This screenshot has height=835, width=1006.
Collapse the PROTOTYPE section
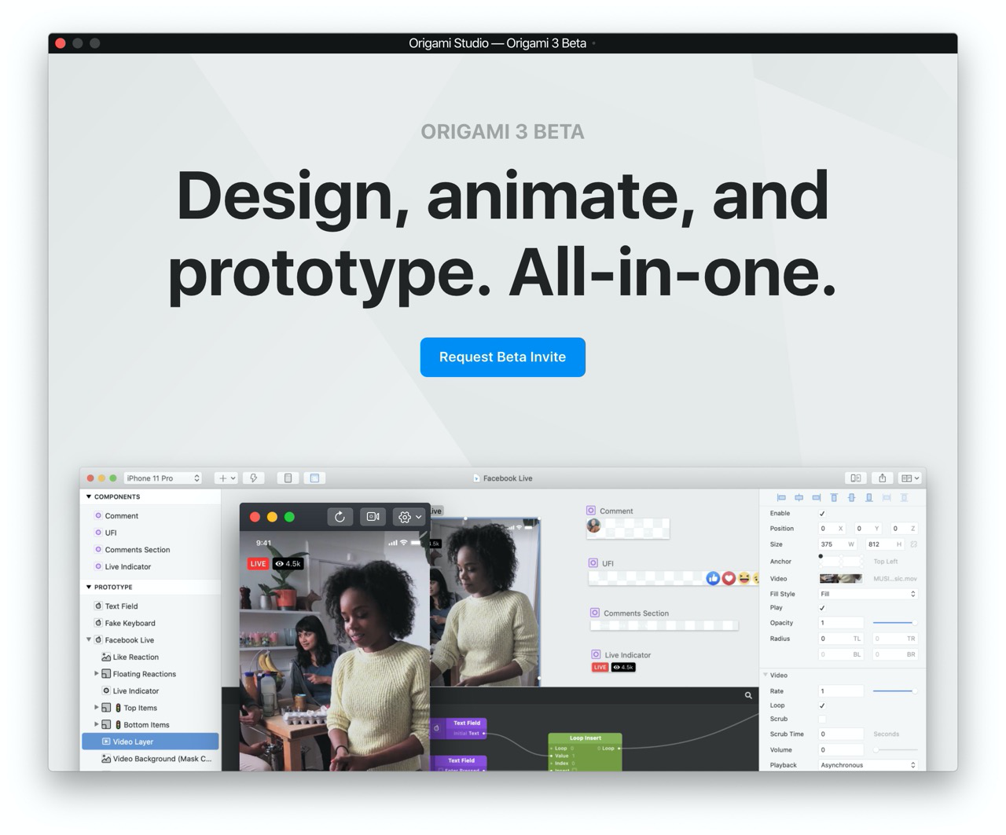click(89, 587)
